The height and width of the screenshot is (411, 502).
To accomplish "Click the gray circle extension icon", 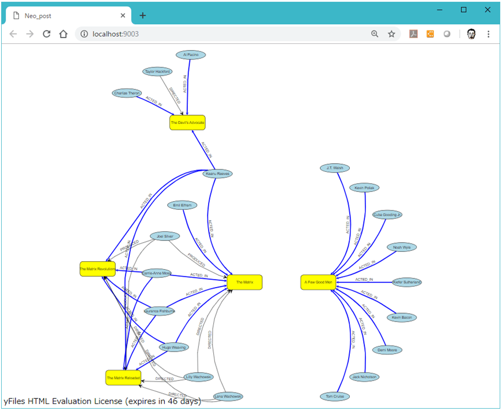I will tap(447, 34).
